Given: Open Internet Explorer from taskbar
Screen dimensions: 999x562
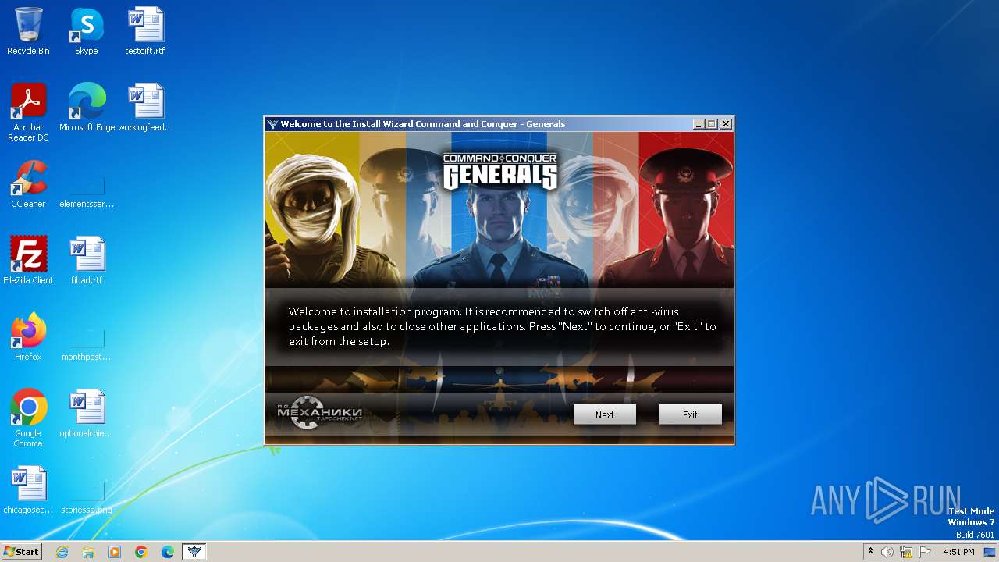Looking at the screenshot, I should coord(62,552).
